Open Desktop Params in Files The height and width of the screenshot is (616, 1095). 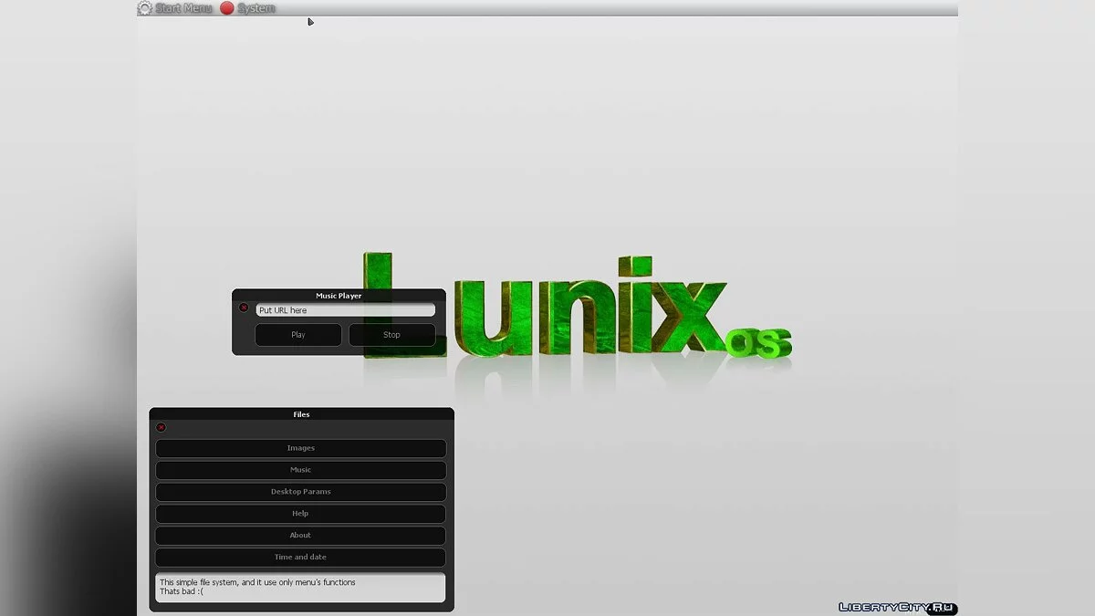tap(300, 492)
